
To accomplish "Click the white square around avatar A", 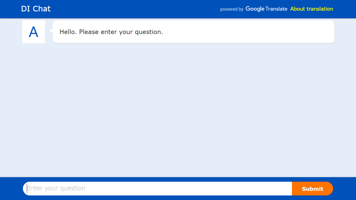I will [34, 32].
